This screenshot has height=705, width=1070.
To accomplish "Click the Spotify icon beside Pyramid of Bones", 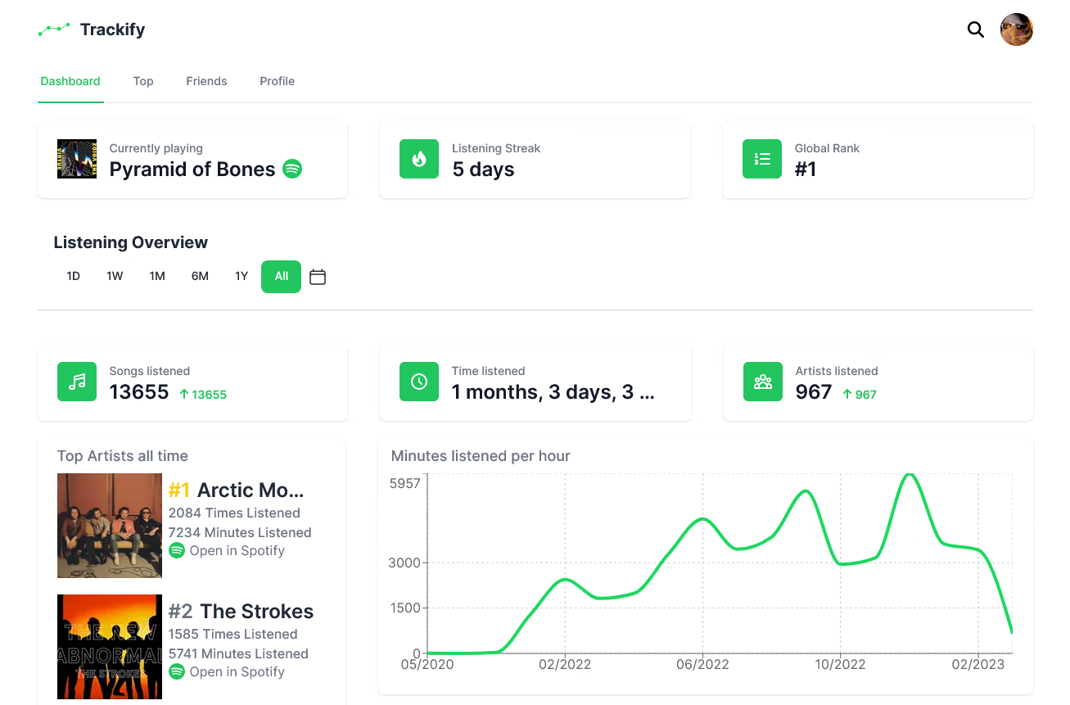I will point(292,169).
